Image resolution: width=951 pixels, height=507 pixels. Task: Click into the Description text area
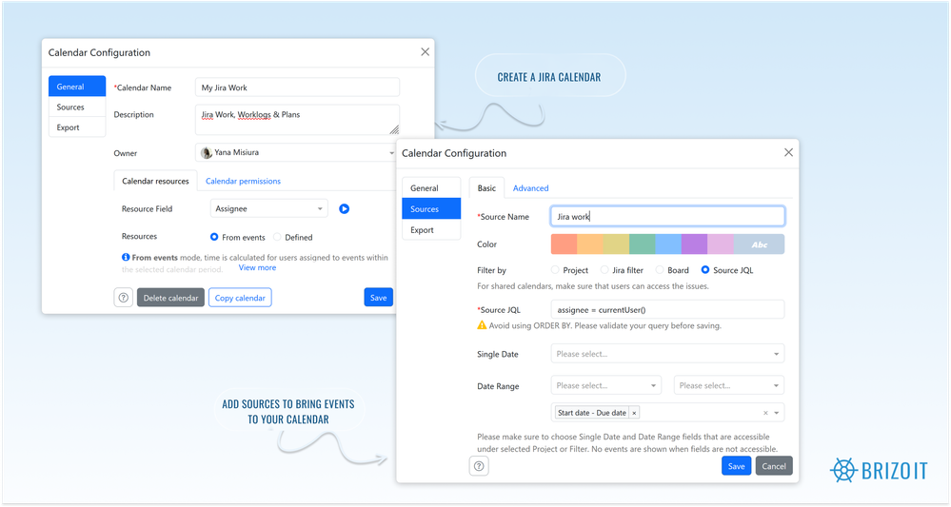[x=297, y=119]
